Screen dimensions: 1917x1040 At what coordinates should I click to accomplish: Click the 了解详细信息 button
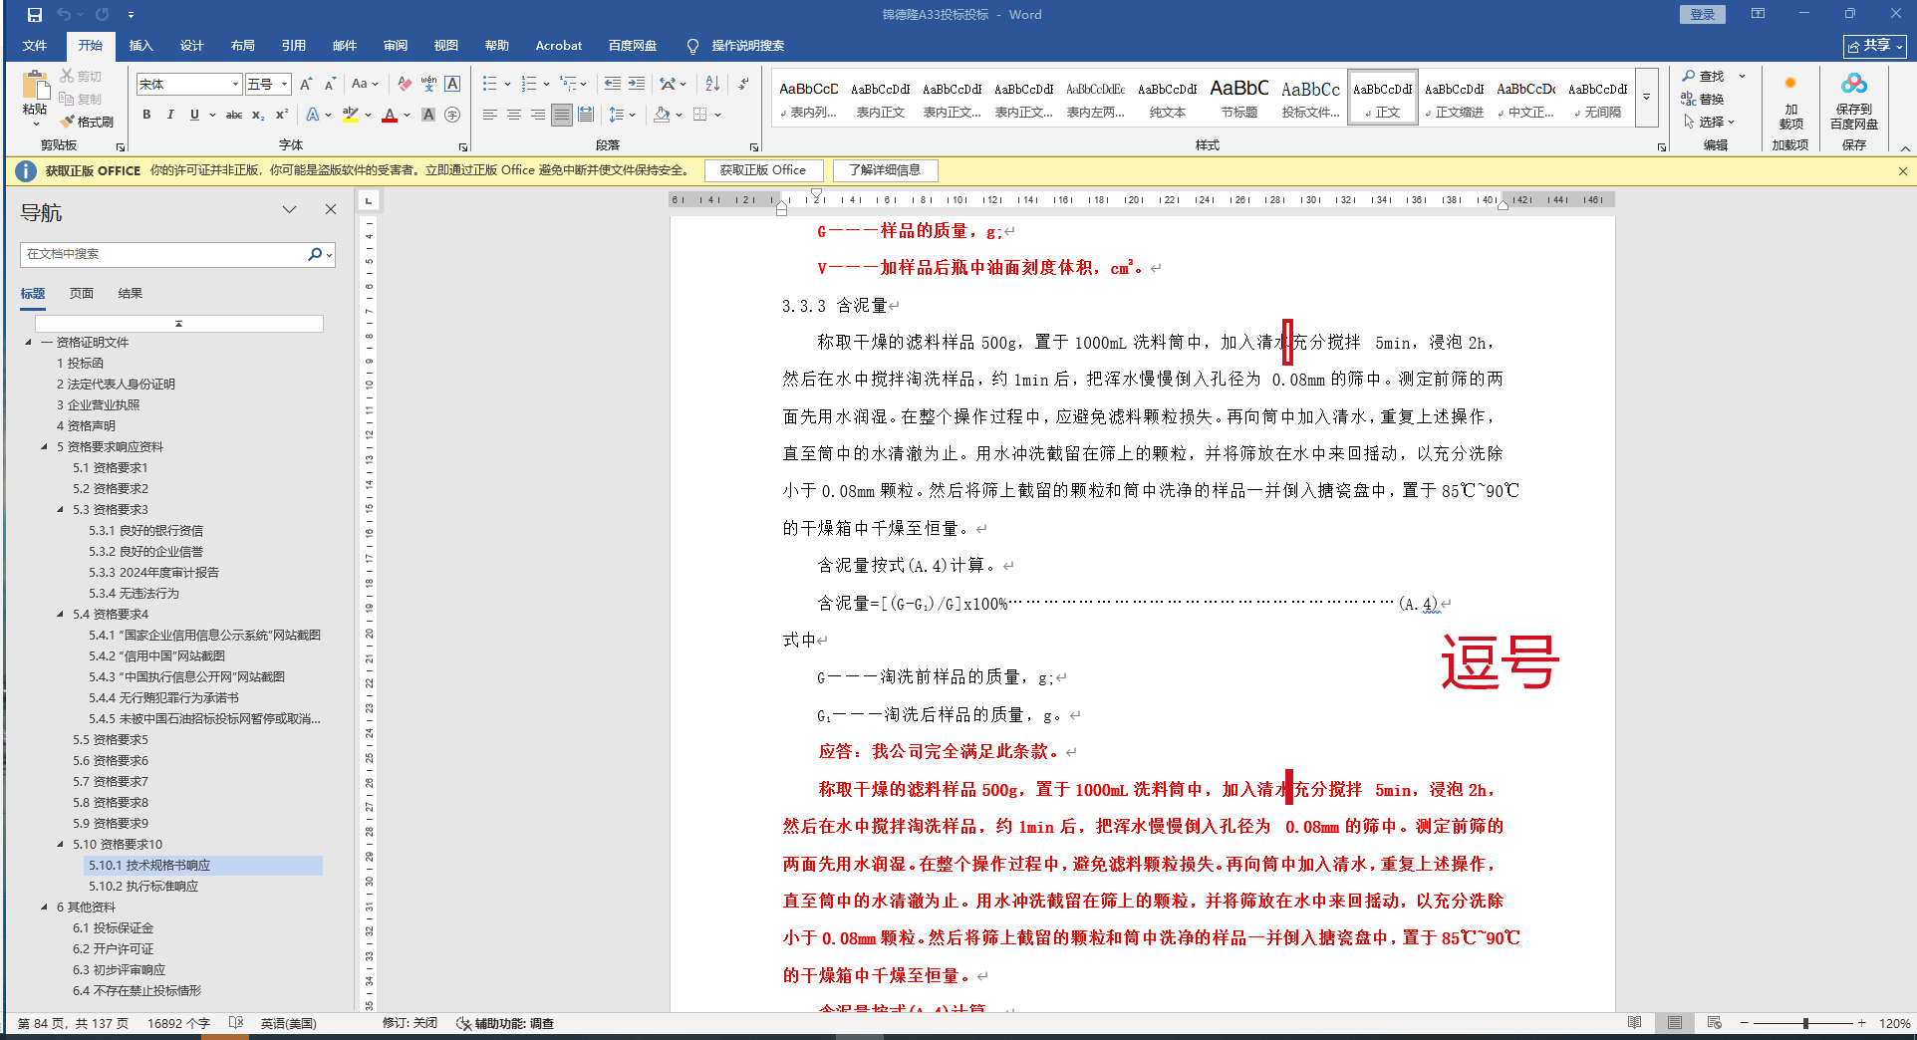pos(884,170)
